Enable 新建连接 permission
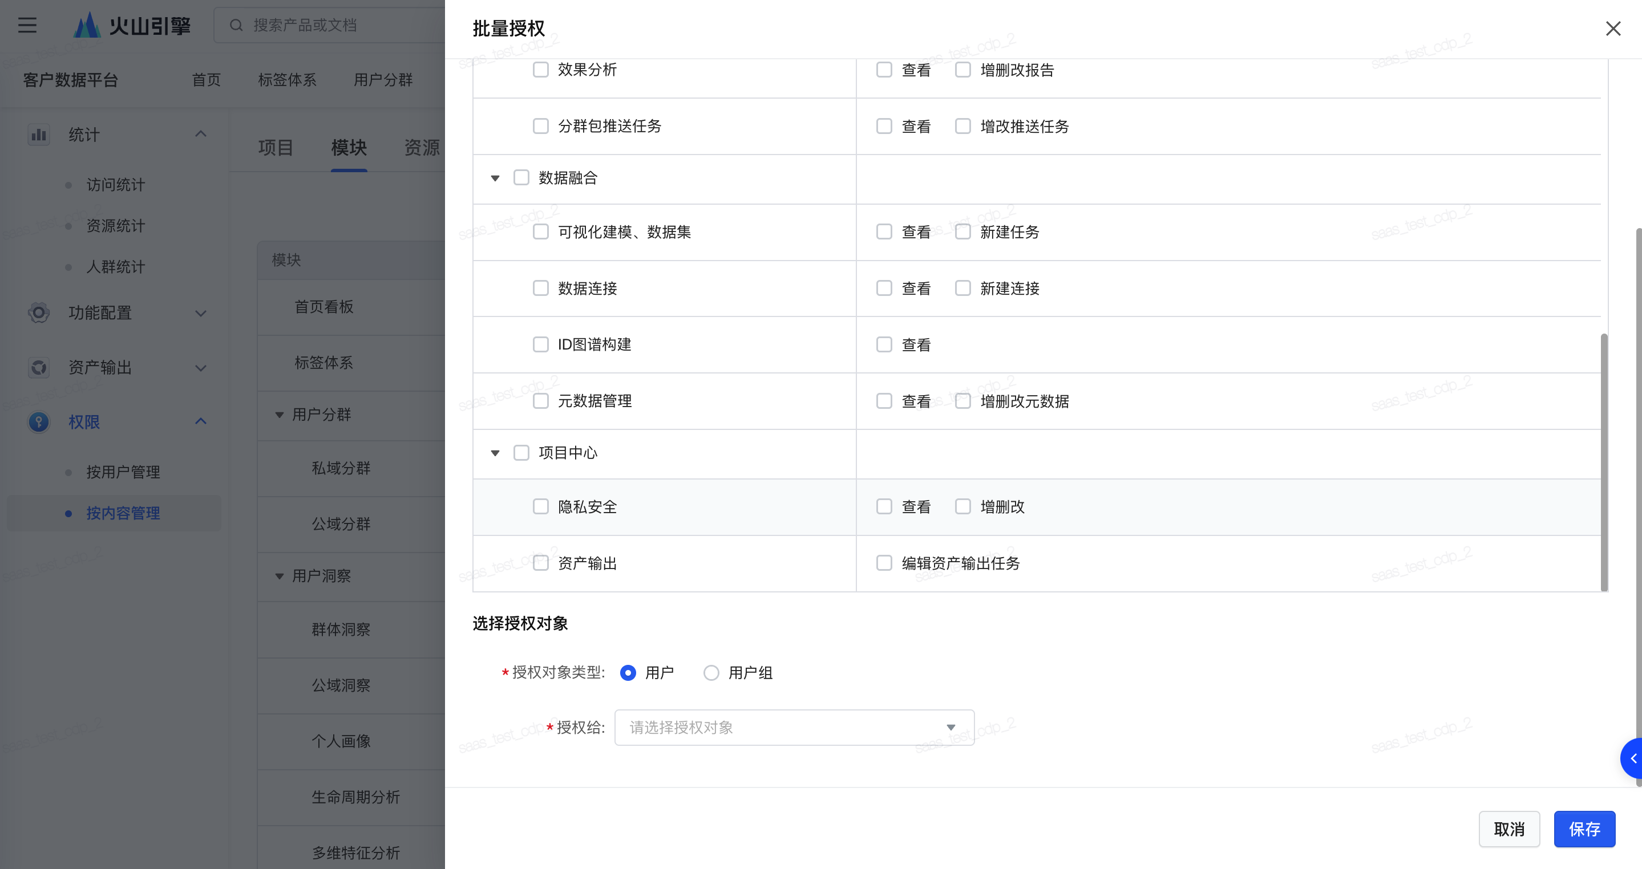The width and height of the screenshot is (1642, 869). (x=962, y=288)
